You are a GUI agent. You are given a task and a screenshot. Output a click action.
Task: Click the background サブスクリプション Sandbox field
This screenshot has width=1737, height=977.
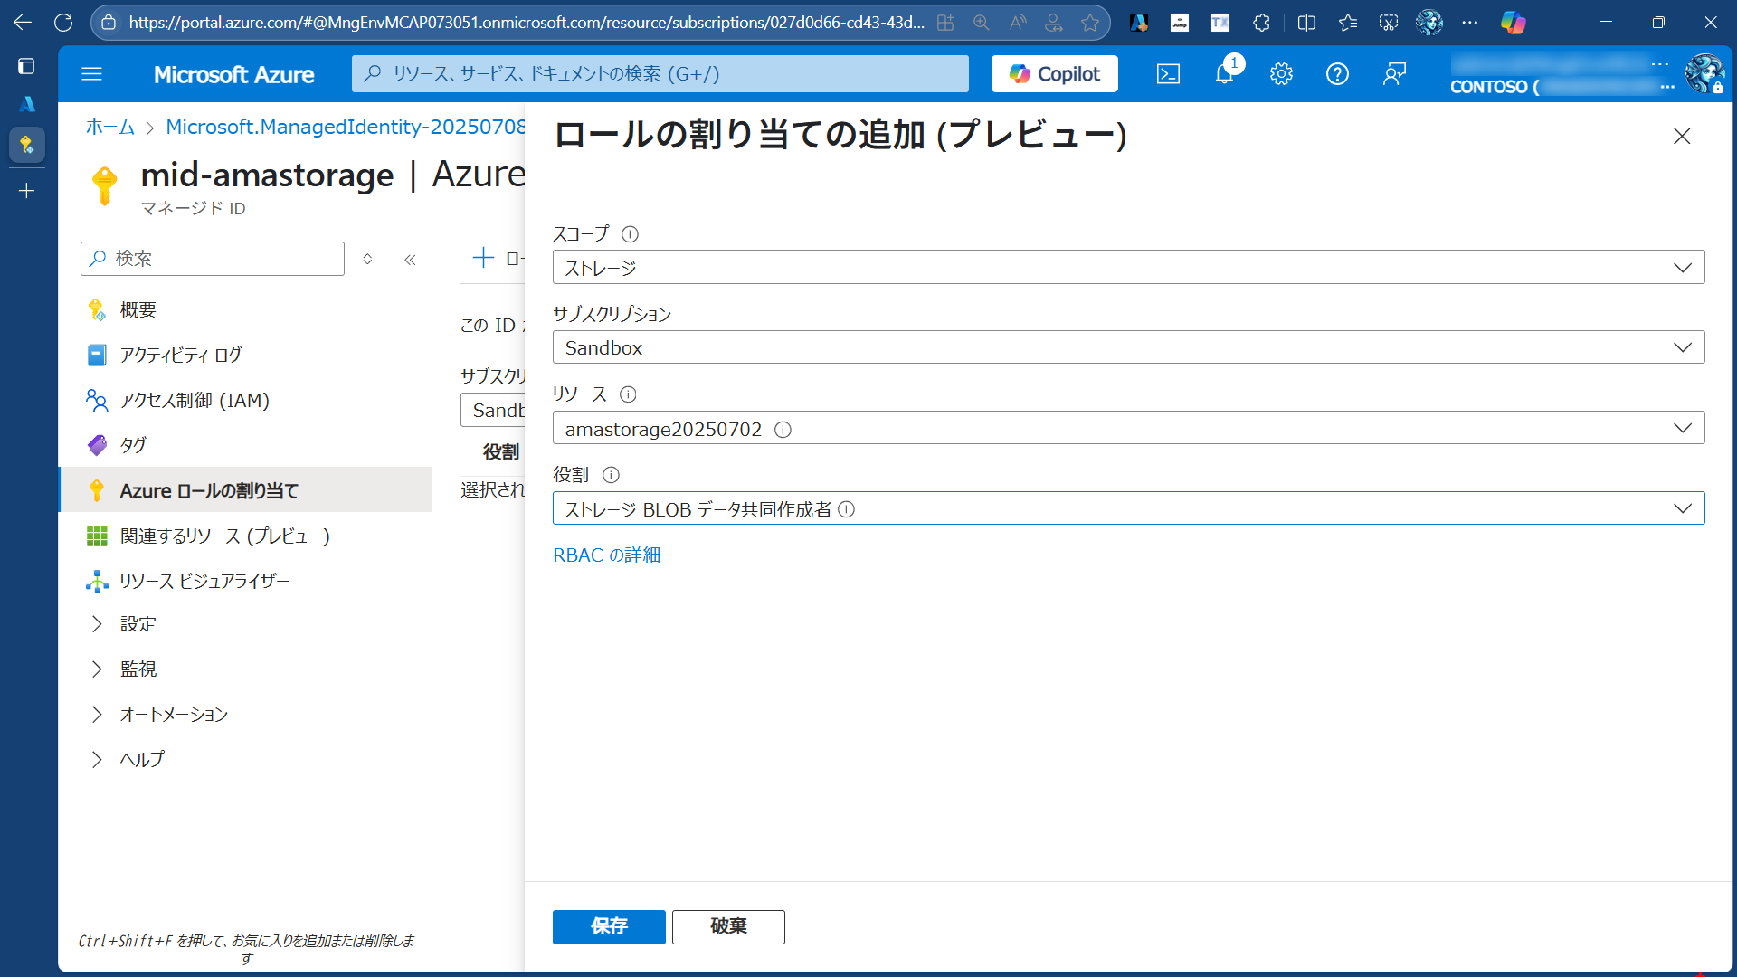point(493,410)
